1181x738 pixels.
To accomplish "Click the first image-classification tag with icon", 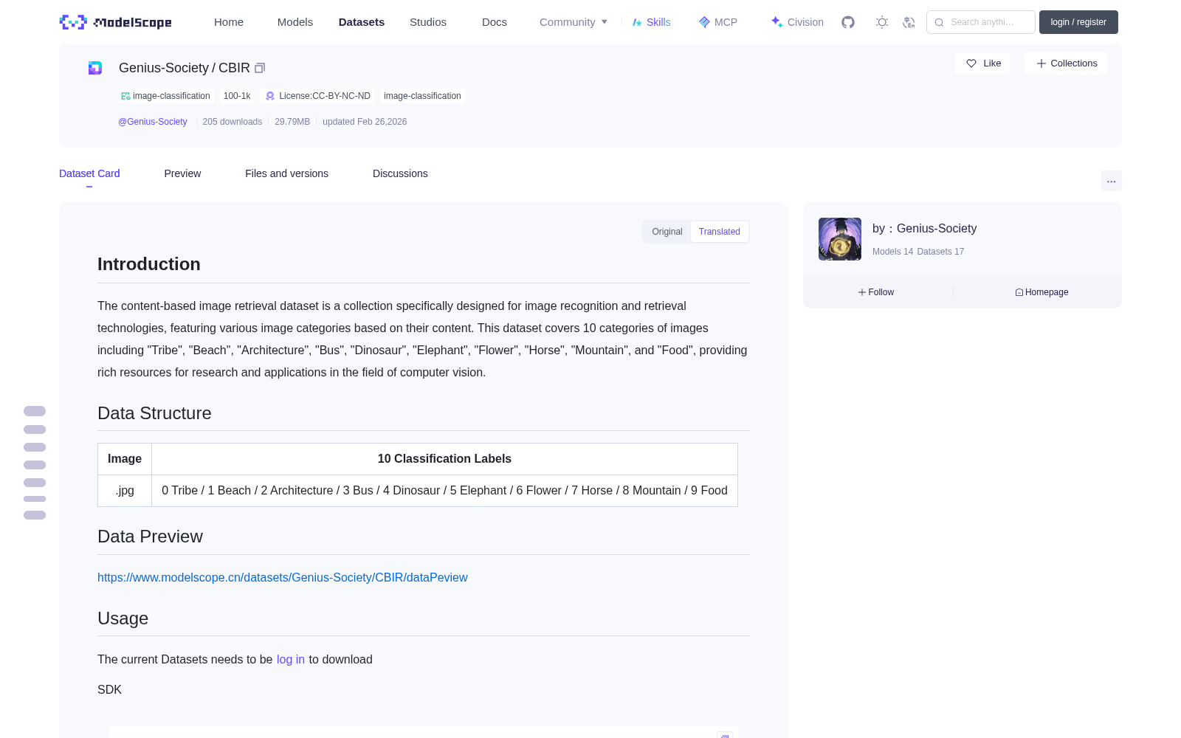I will pyautogui.click(x=166, y=96).
